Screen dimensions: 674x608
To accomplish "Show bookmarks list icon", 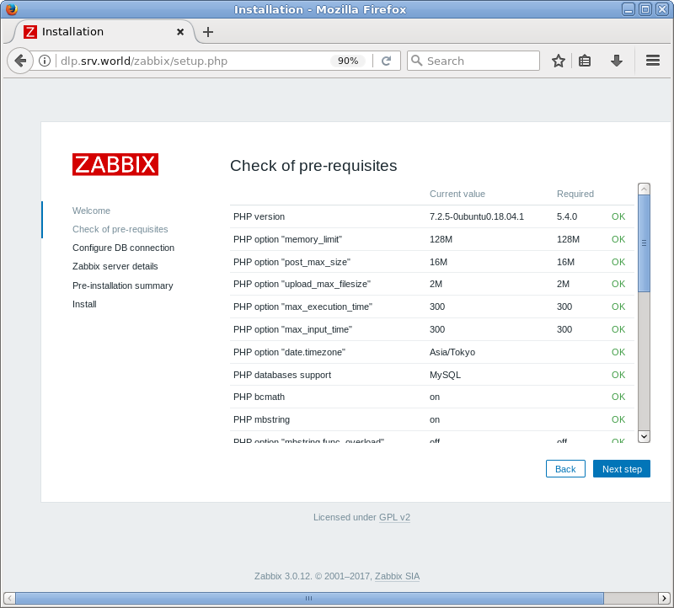I will point(585,61).
